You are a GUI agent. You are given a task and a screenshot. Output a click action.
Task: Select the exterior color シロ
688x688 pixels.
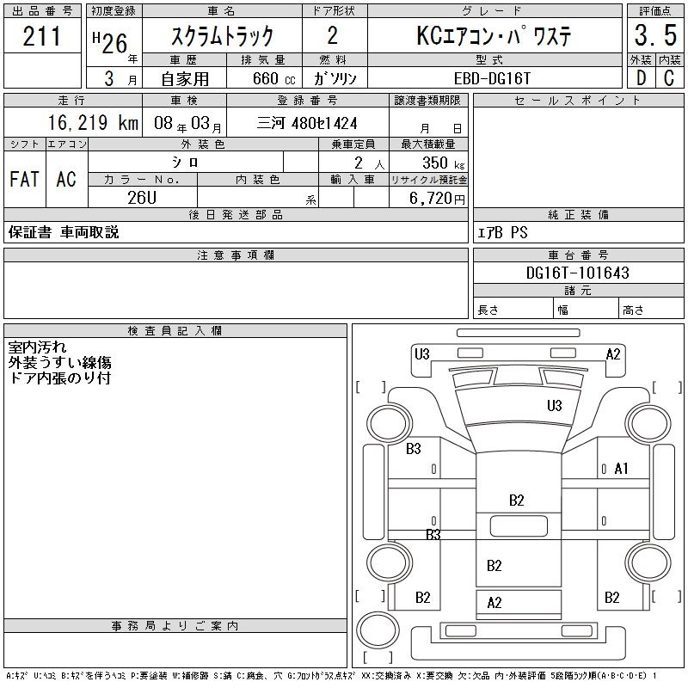click(x=185, y=163)
